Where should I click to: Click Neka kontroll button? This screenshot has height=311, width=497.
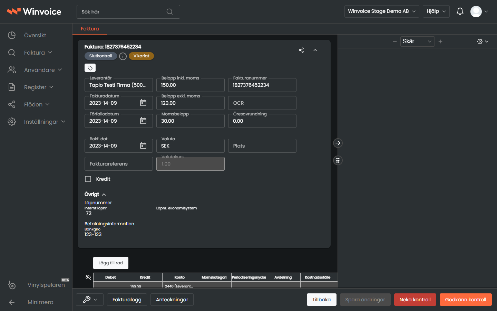(415, 300)
